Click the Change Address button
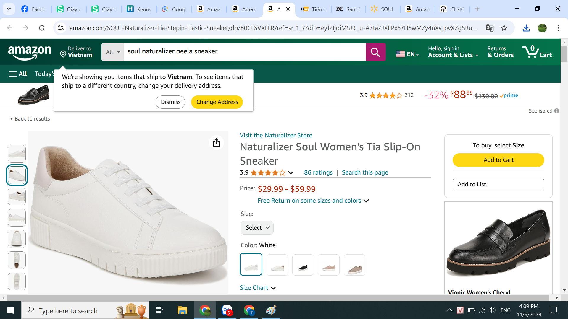Screen dimensions: 568x319 (x=217, y=102)
